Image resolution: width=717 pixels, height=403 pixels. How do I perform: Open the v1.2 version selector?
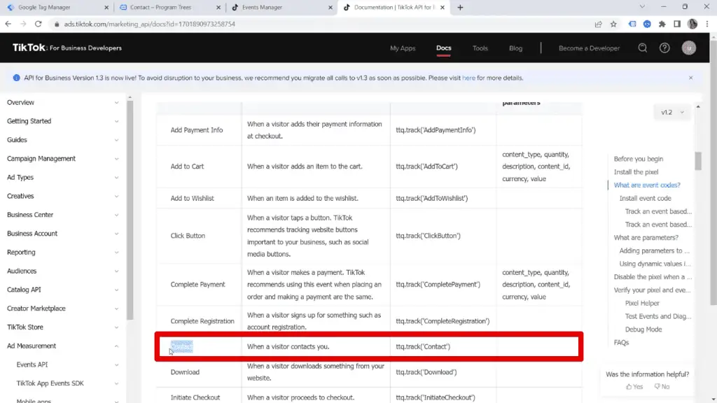coord(671,111)
